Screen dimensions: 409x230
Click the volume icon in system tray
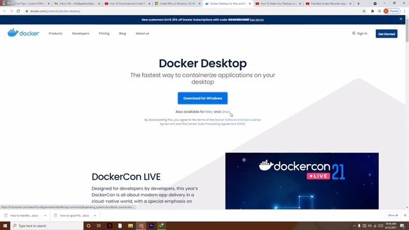[x=369, y=226]
